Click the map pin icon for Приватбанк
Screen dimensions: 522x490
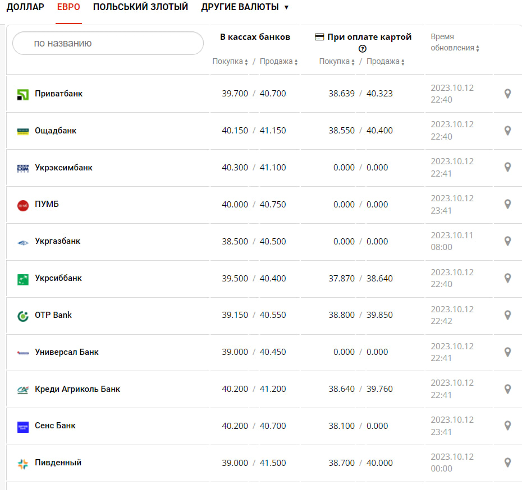point(507,94)
